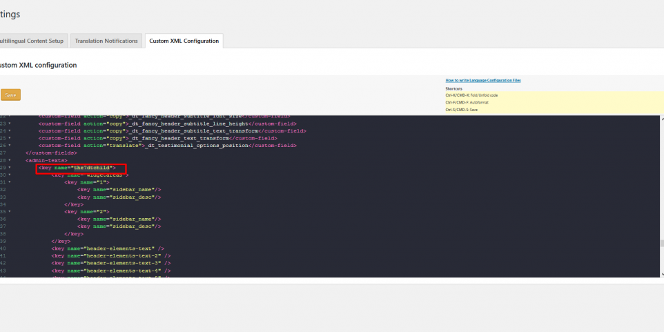Fold the the7dtchild key at line 29
The width and height of the screenshot is (664, 332).
[10, 168]
